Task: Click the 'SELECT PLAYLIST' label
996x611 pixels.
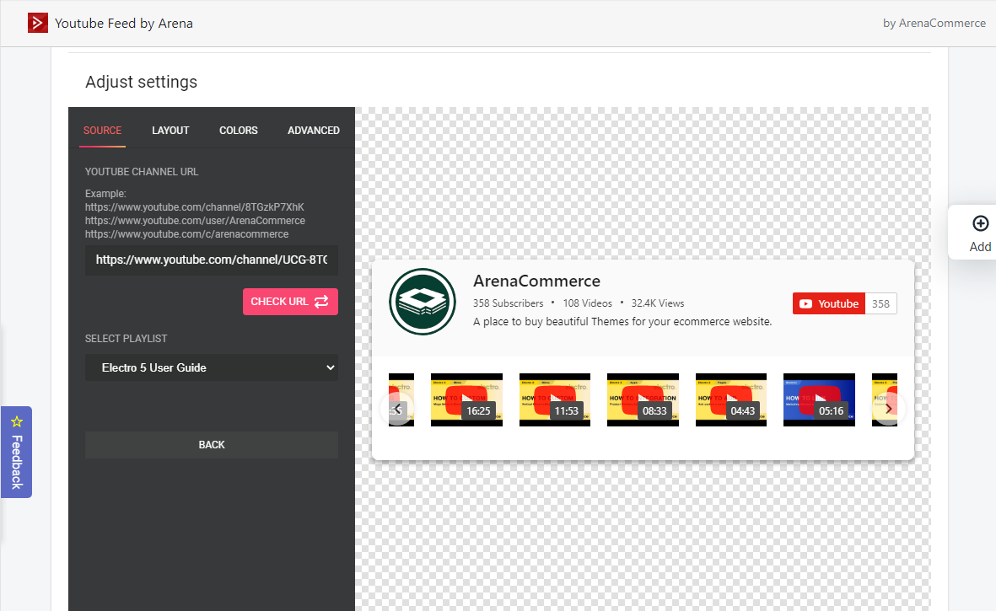Action: pyautogui.click(x=126, y=339)
